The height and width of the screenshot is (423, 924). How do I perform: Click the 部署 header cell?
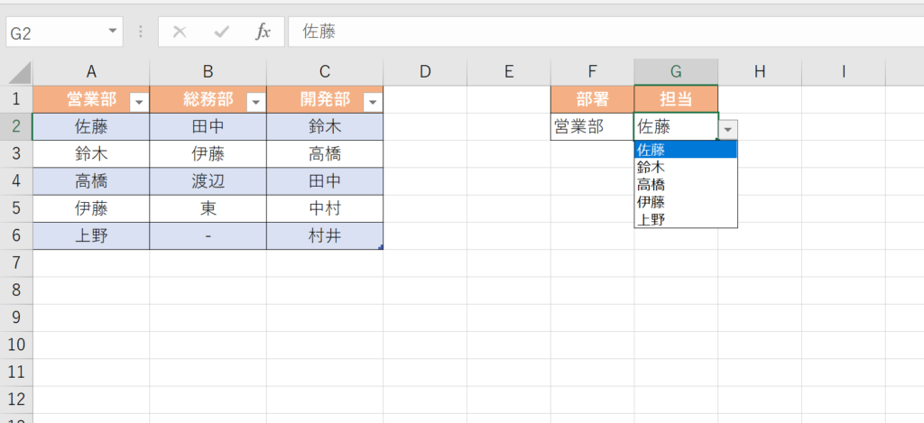pyautogui.click(x=591, y=98)
